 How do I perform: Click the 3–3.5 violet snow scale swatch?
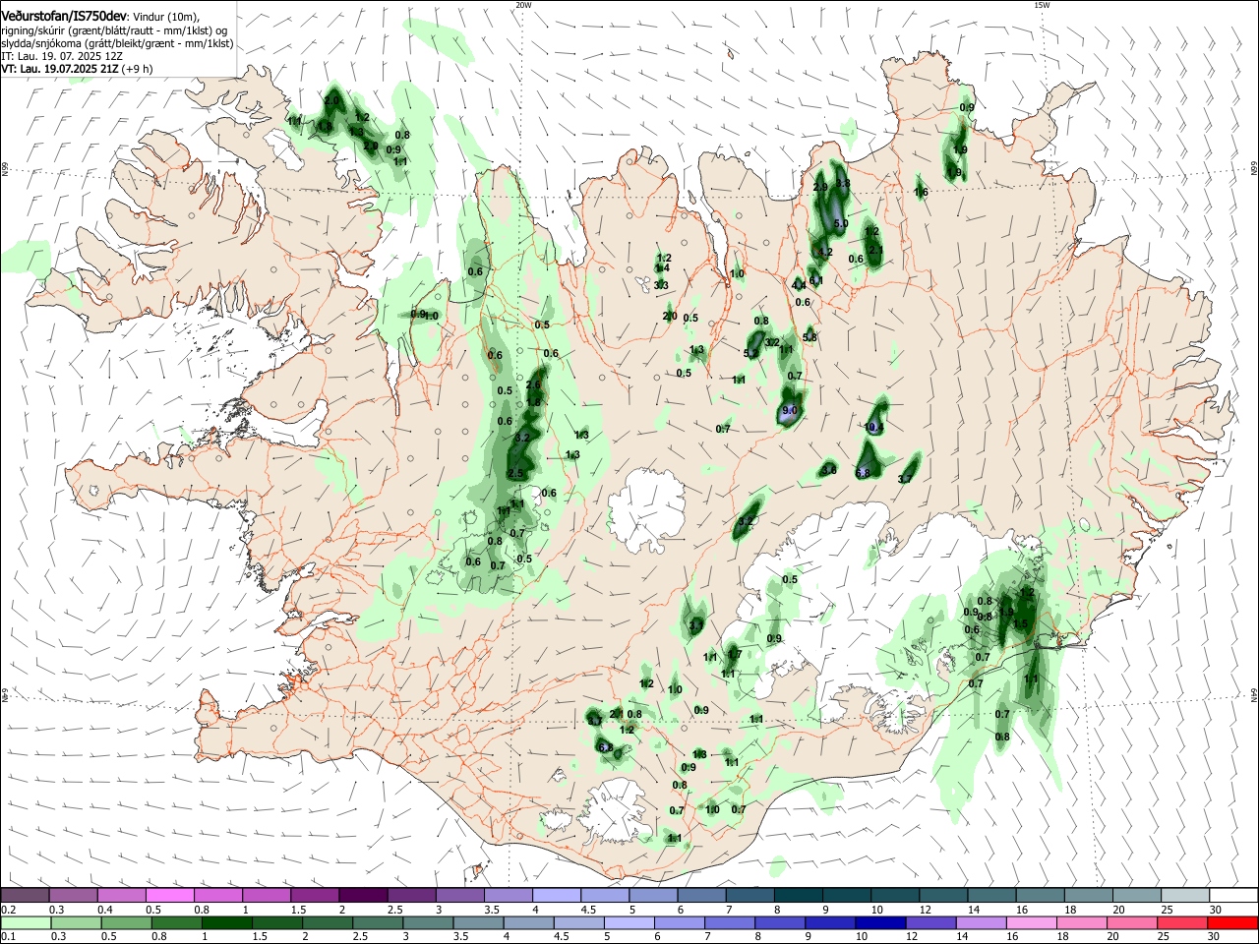pyautogui.click(x=459, y=896)
